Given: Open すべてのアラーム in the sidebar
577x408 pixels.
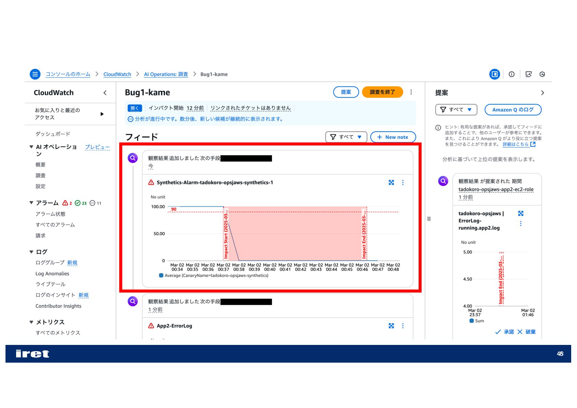Looking at the screenshot, I should (55, 225).
